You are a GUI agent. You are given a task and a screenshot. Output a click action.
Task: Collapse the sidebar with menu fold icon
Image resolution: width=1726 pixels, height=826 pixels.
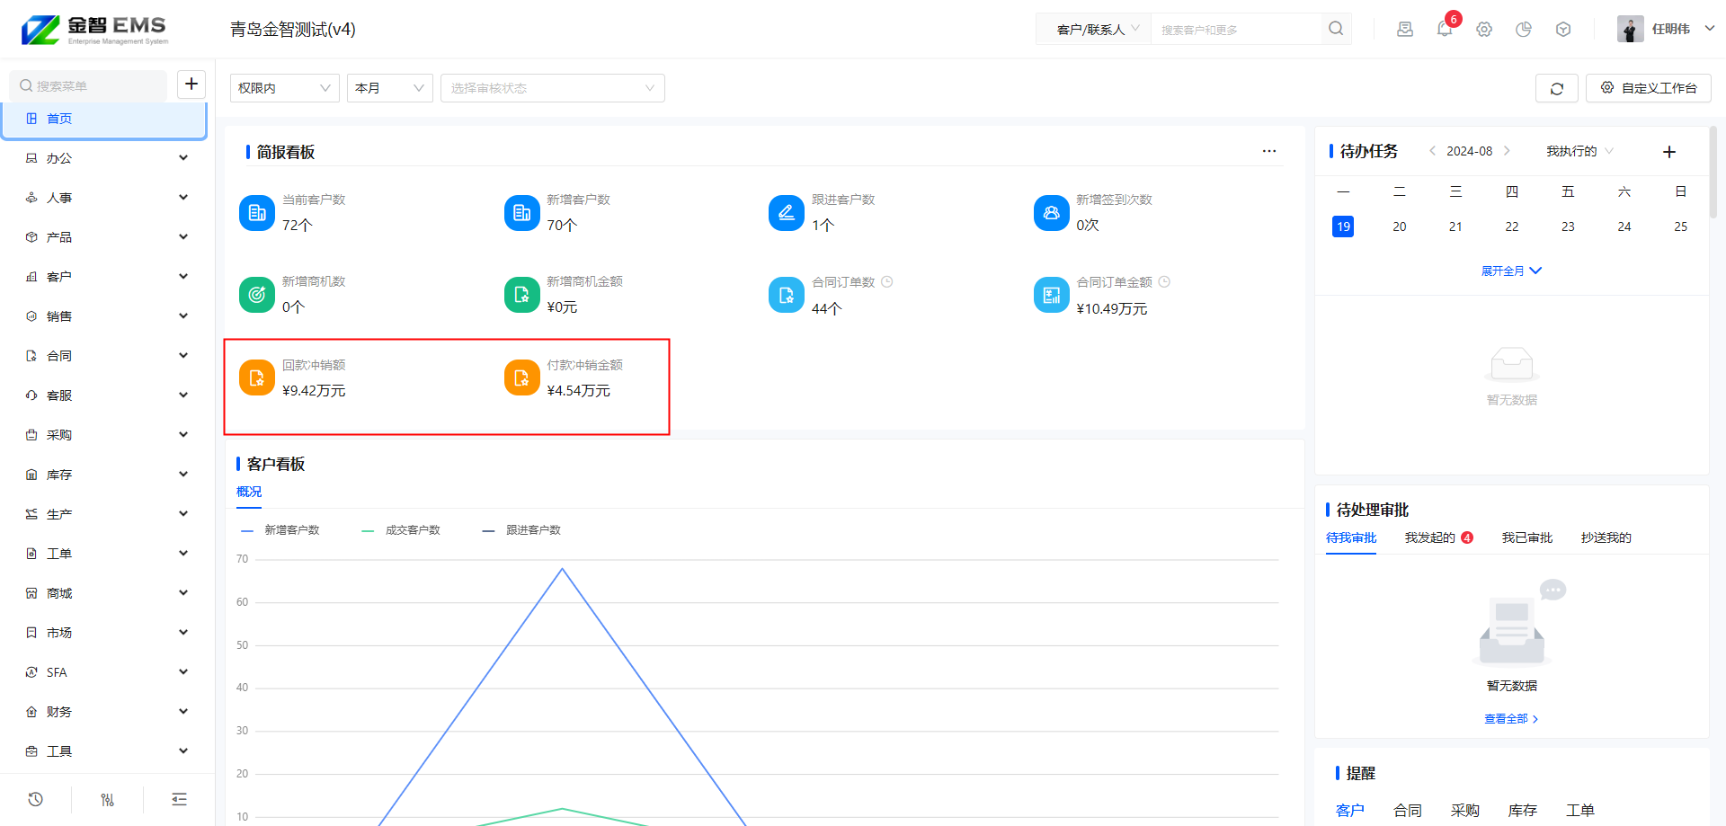180,799
